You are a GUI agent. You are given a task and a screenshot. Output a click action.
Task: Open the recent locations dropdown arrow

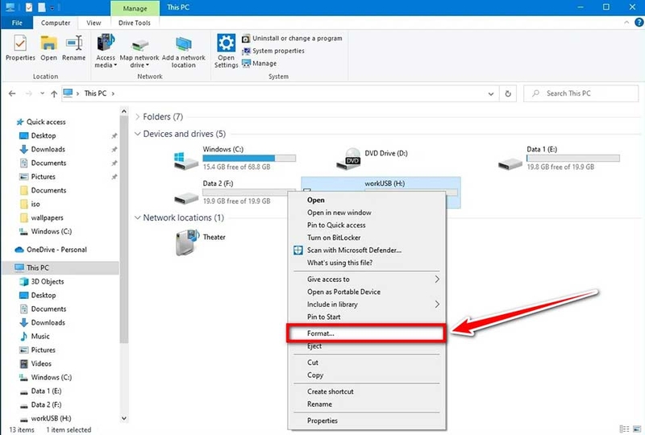point(42,93)
